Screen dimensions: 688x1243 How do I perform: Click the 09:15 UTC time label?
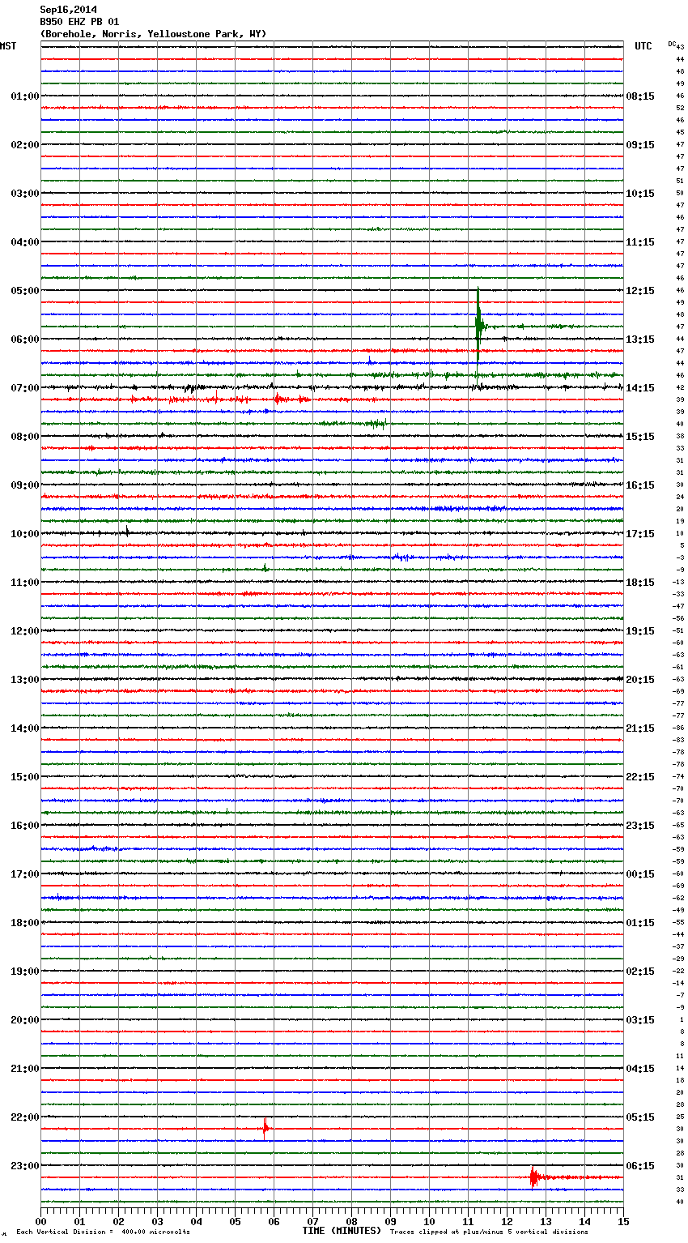tap(640, 145)
